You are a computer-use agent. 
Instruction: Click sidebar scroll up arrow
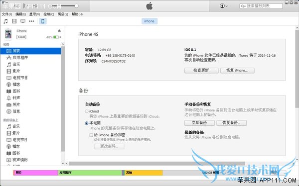63,44
